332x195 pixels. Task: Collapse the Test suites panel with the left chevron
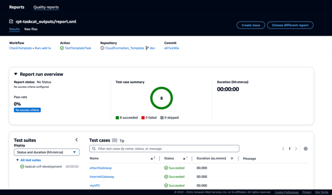tap(77, 140)
